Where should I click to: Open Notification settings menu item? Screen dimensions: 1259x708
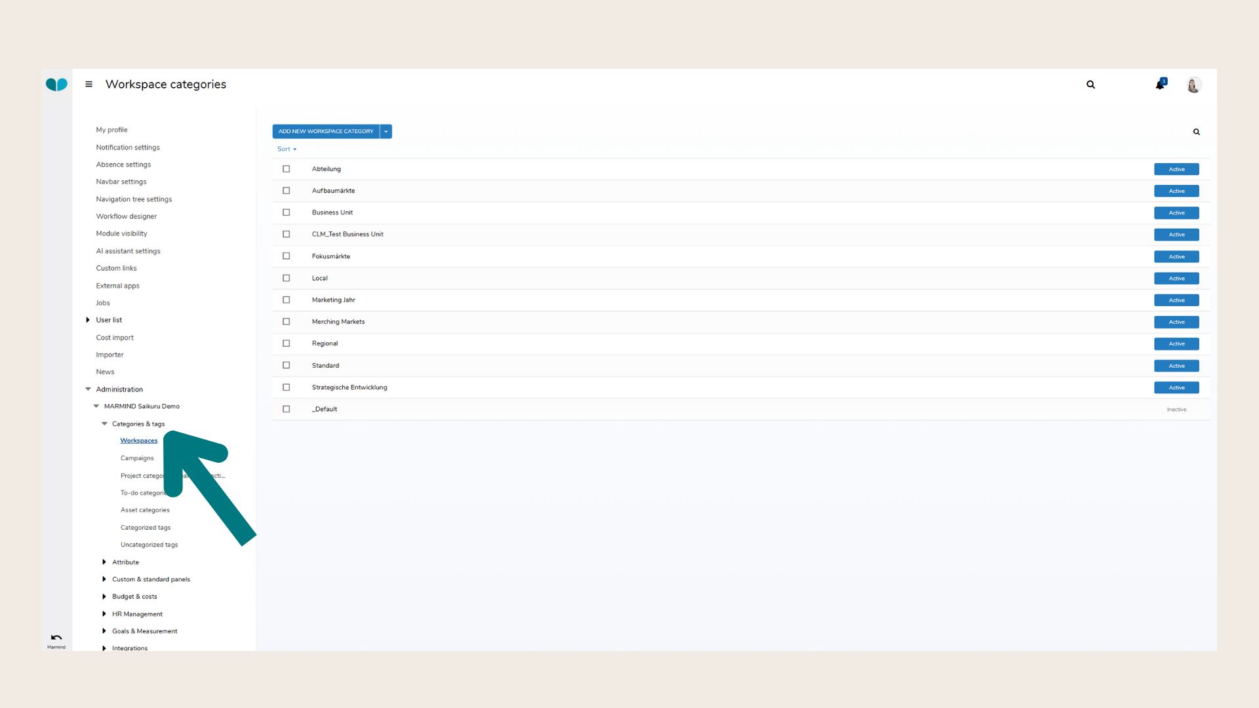pyautogui.click(x=128, y=147)
